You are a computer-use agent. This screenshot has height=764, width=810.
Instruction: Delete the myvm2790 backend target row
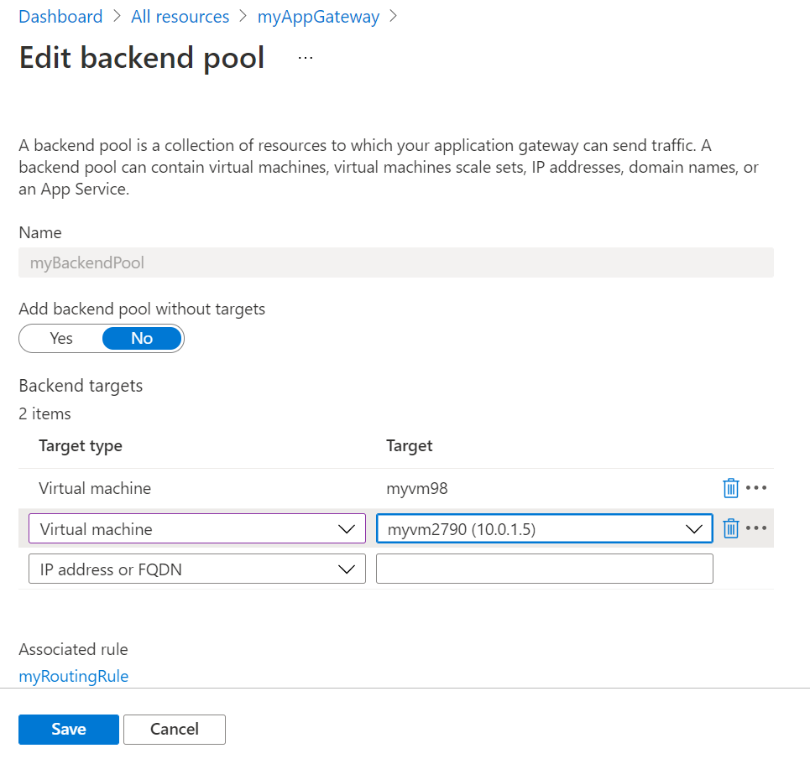tap(730, 528)
